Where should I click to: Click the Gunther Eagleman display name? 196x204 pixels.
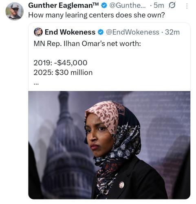(x=64, y=5)
